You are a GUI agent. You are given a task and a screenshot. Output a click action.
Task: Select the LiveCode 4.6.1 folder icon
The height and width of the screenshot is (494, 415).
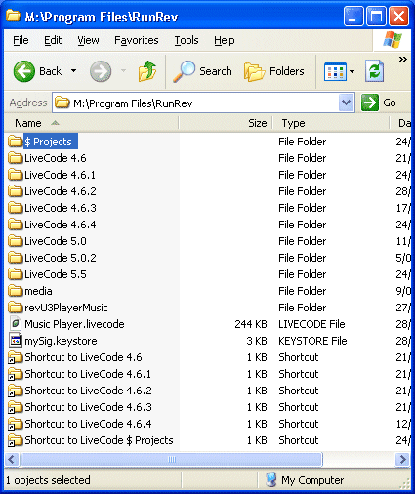15,175
